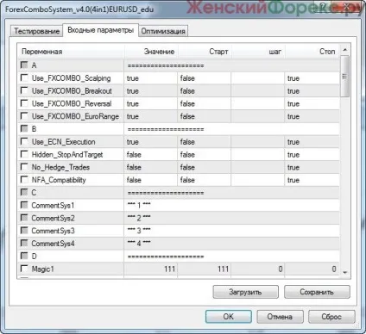Image resolution: width=366 pixels, height=334 pixels.
Task: Click the scrollbar down arrow
Action: (345, 273)
